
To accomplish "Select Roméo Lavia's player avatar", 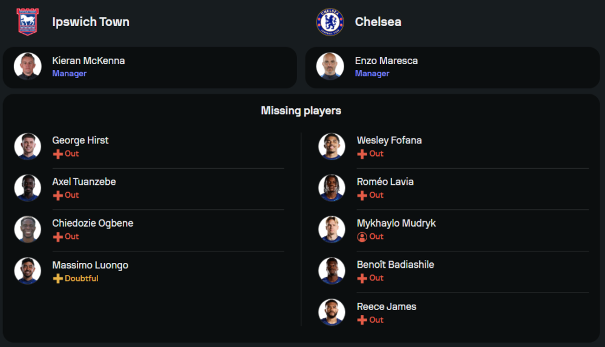I will 332,188.
